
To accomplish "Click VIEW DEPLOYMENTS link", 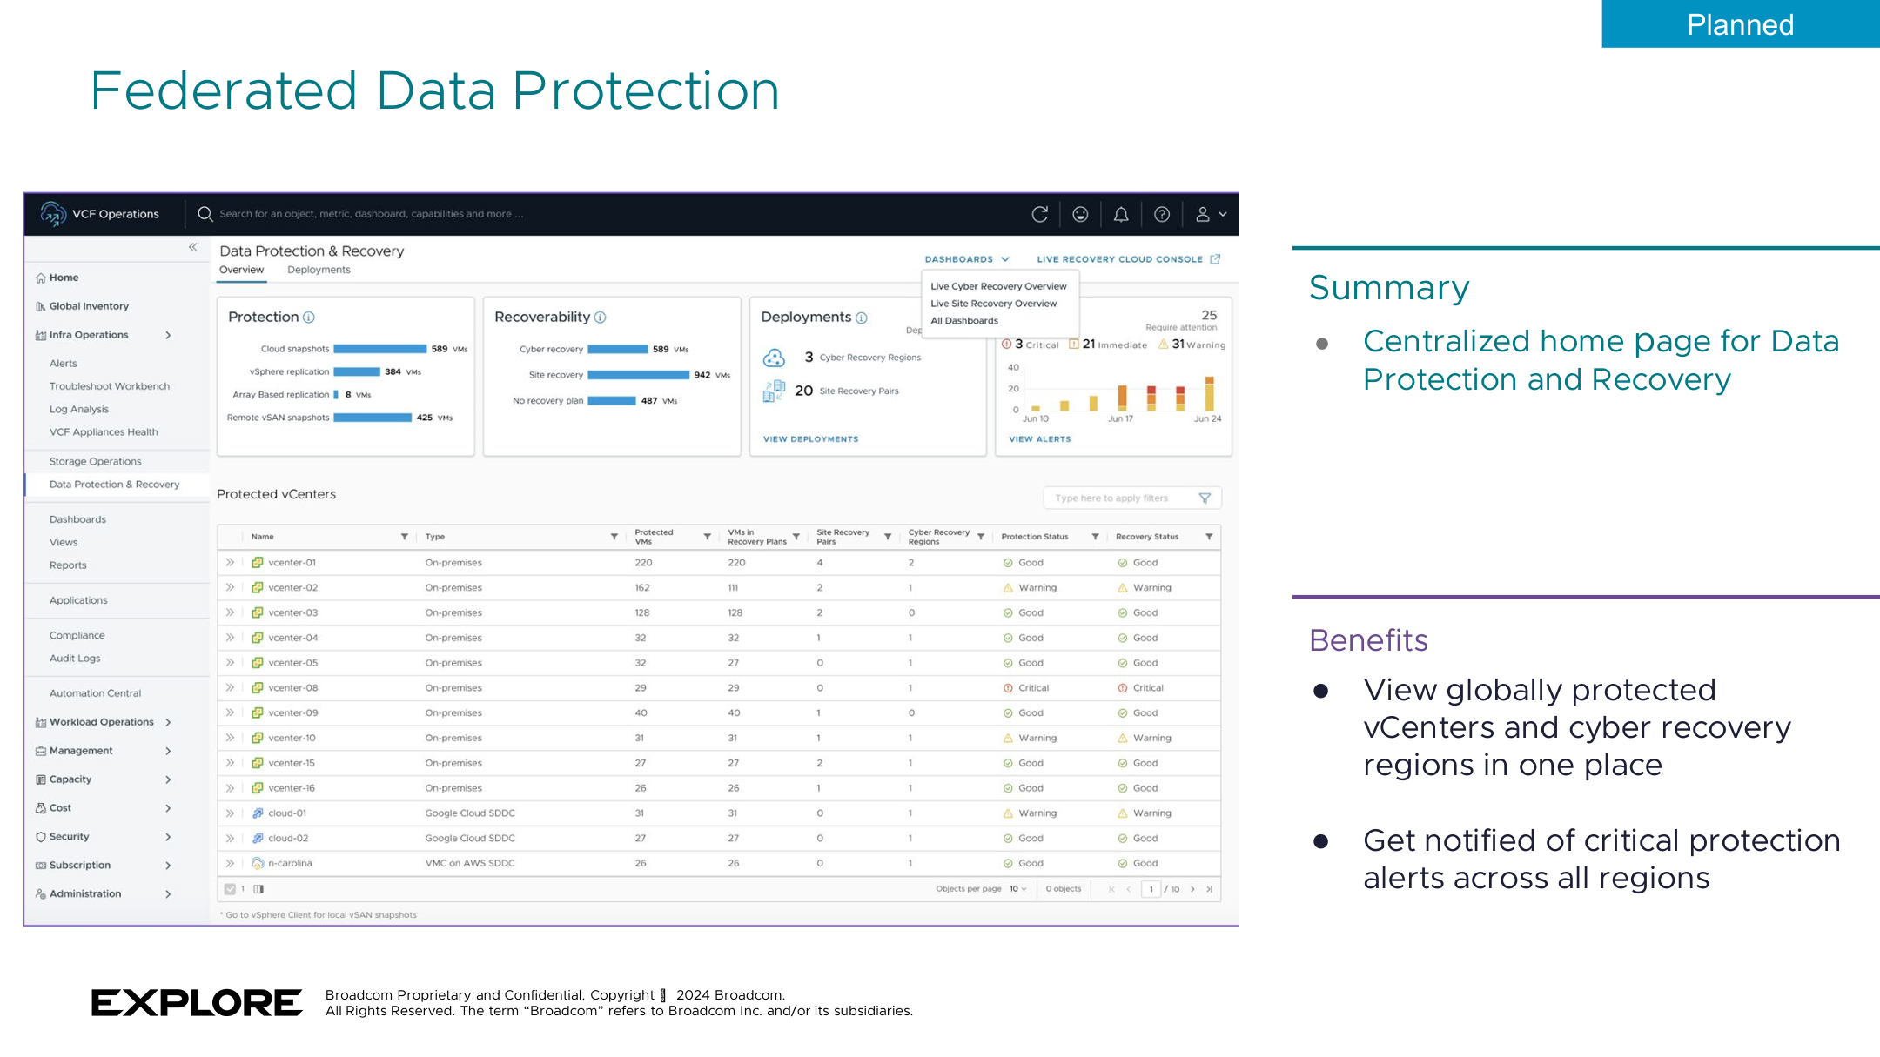I will click(809, 438).
